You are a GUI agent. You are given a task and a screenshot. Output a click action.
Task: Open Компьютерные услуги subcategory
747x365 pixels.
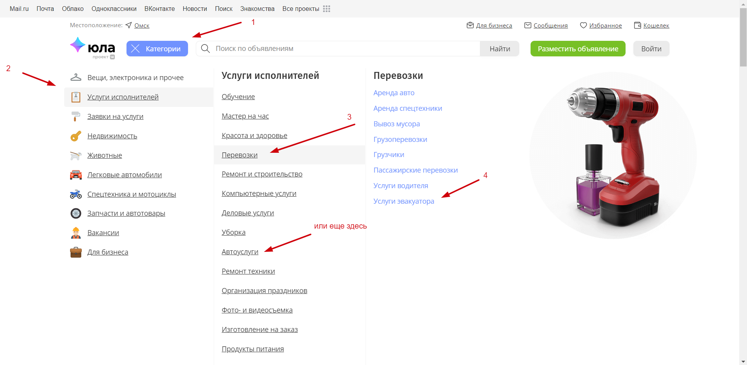(259, 194)
